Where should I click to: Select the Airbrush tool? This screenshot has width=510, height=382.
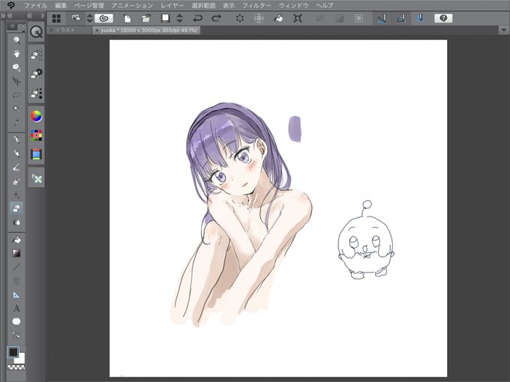click(16, 181)
